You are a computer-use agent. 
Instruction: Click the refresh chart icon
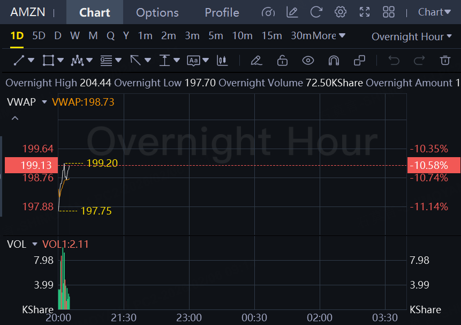pyautogui.click(x=316, y=12)
